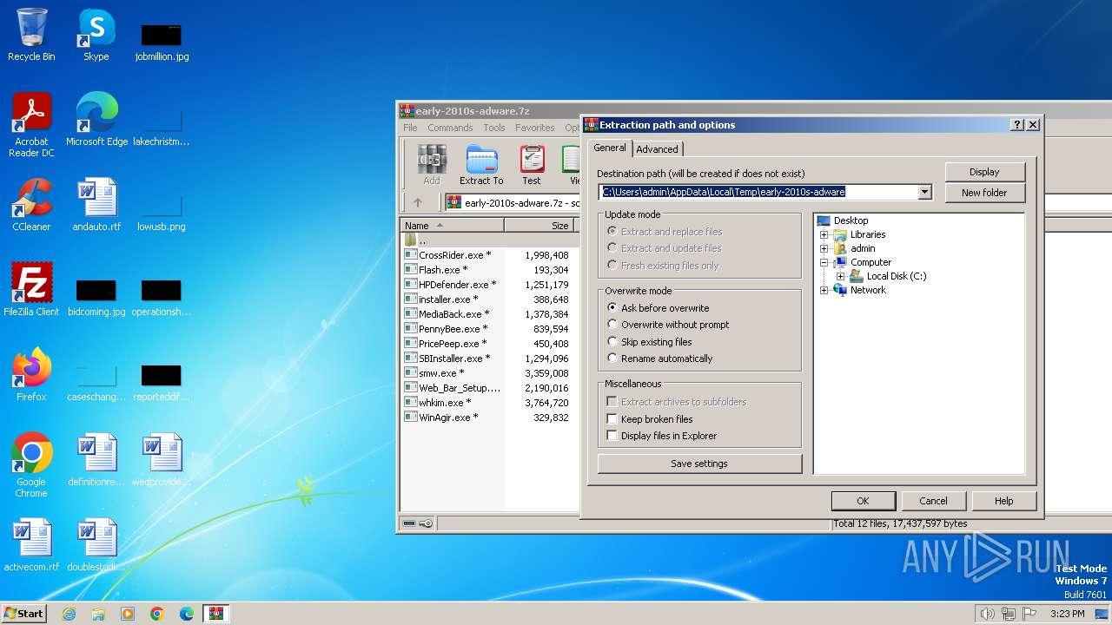Expand the Network tree node
Screen dimensions: 1112x625
coord(824,290)
